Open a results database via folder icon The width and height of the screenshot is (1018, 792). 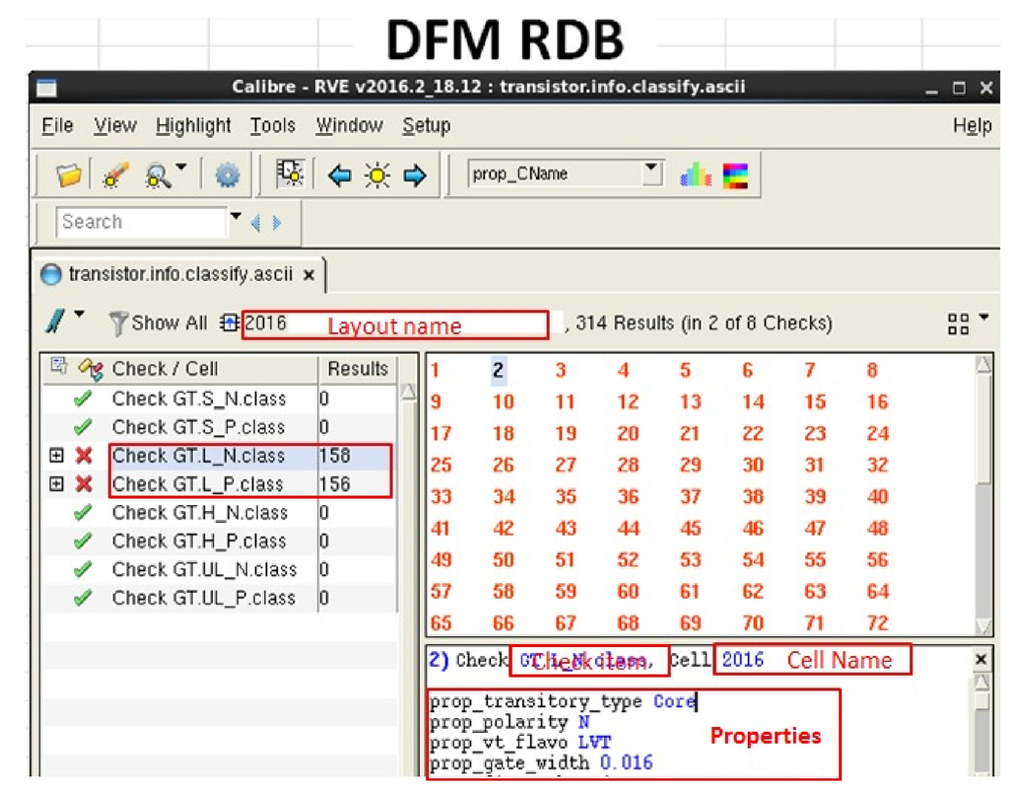(68, 175)
